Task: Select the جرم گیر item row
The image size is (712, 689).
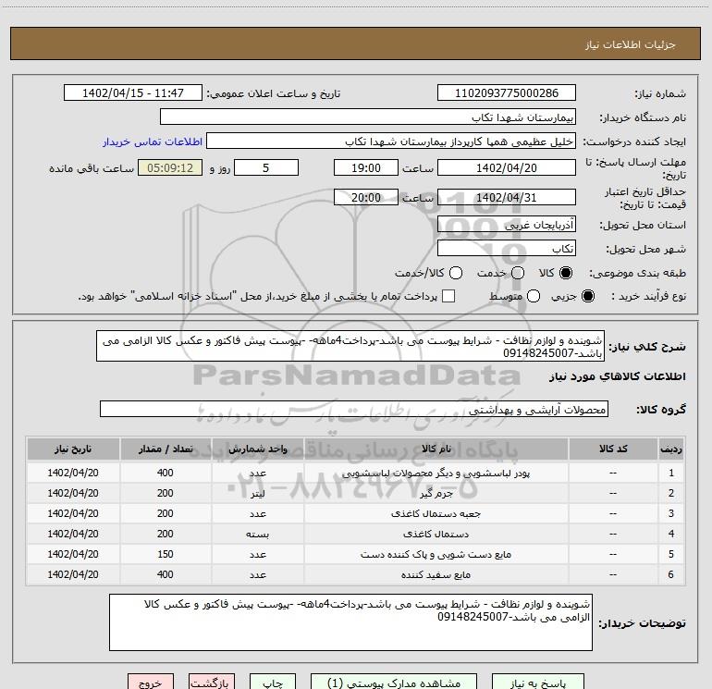Action: click(356, 493)
